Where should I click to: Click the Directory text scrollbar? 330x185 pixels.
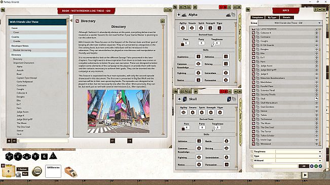(163, 80)
